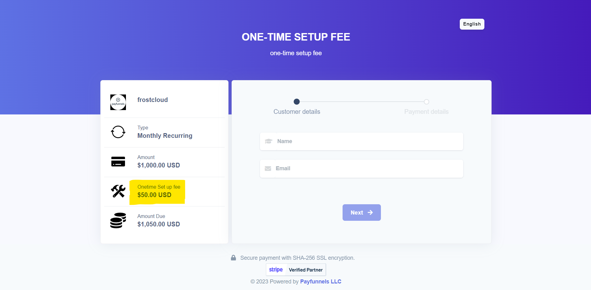
Task: Switch to the Payment details step
Action: click(x=426, y=111)
